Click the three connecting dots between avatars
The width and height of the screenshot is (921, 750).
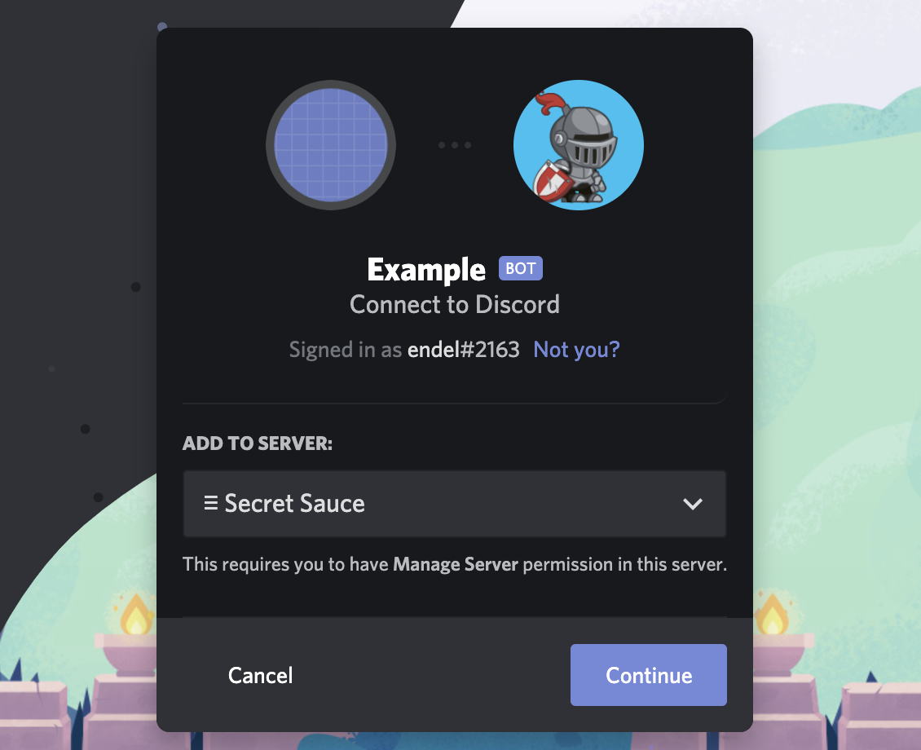point(455,145)
